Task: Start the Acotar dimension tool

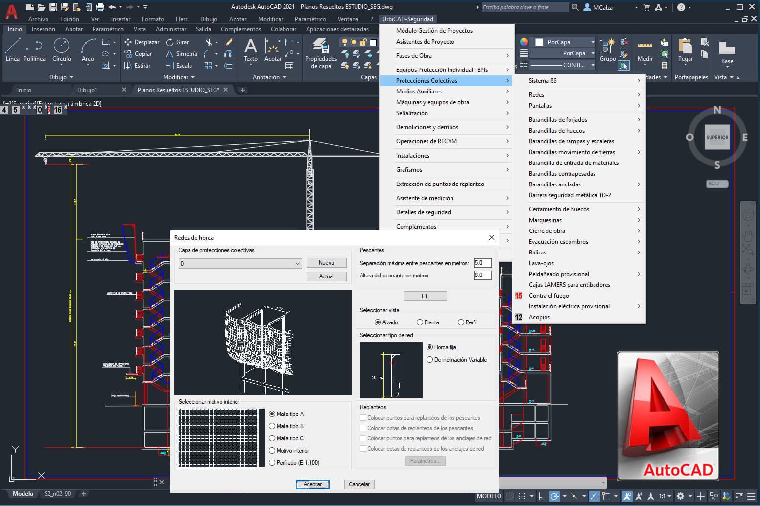Action: (273, 49)
